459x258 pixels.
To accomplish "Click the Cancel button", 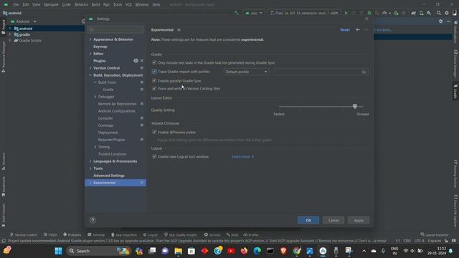I will pyautogui.click(x=333, y=220).
